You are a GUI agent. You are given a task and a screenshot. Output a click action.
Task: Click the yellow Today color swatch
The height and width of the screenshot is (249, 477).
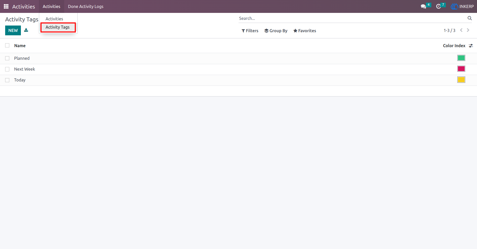tap(461, 80)
